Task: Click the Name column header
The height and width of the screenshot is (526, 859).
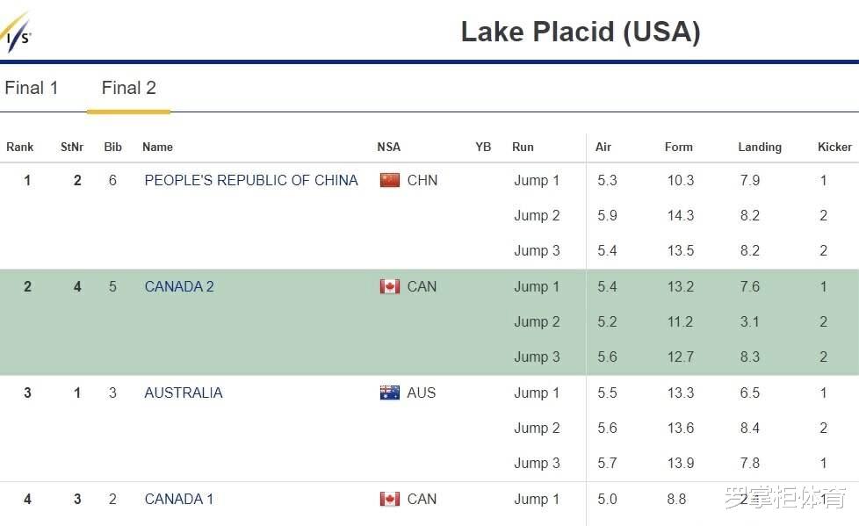Action: pyautogui.click(x=157, y=147)
